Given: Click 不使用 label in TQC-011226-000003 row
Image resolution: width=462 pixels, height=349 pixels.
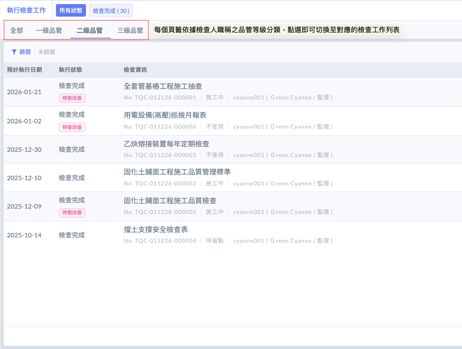Looking at the screenshot, I should pyautogui.click(x=215, y=155).
